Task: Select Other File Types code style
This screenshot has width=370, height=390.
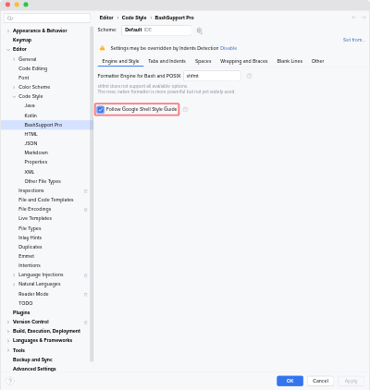Action: click(x=43, y=181)
